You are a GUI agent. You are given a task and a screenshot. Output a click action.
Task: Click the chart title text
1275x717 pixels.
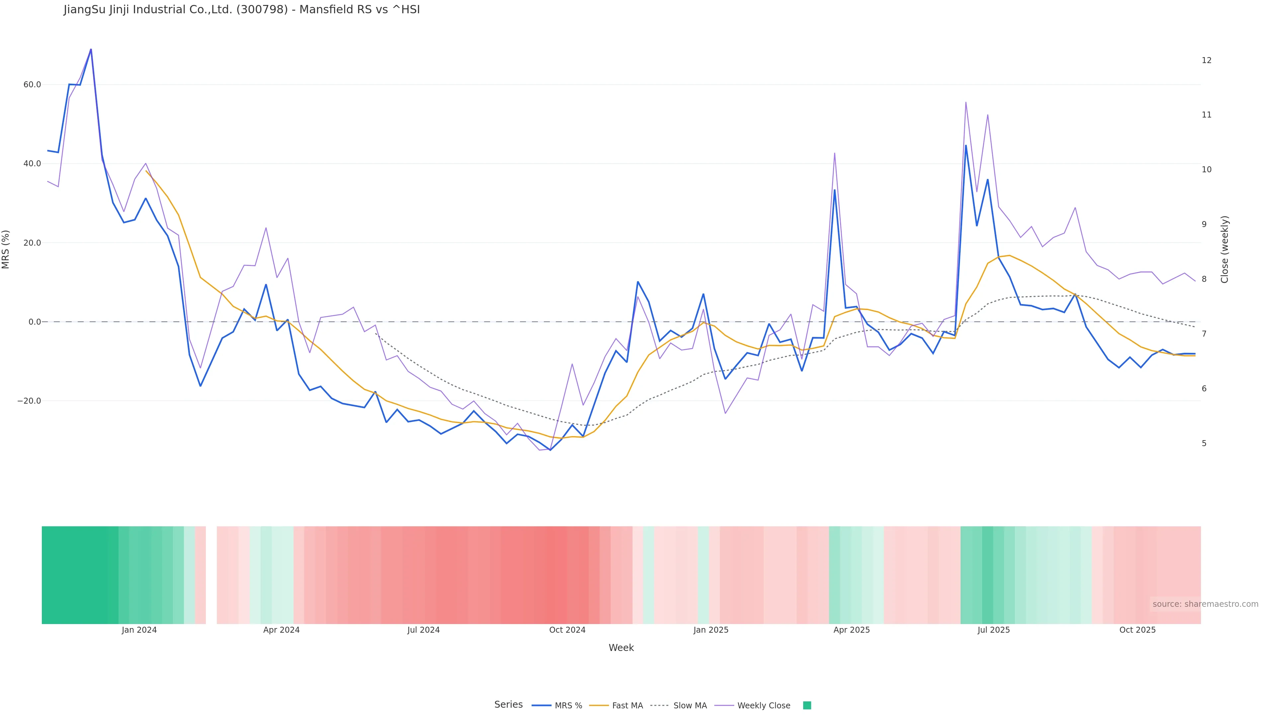241,10
